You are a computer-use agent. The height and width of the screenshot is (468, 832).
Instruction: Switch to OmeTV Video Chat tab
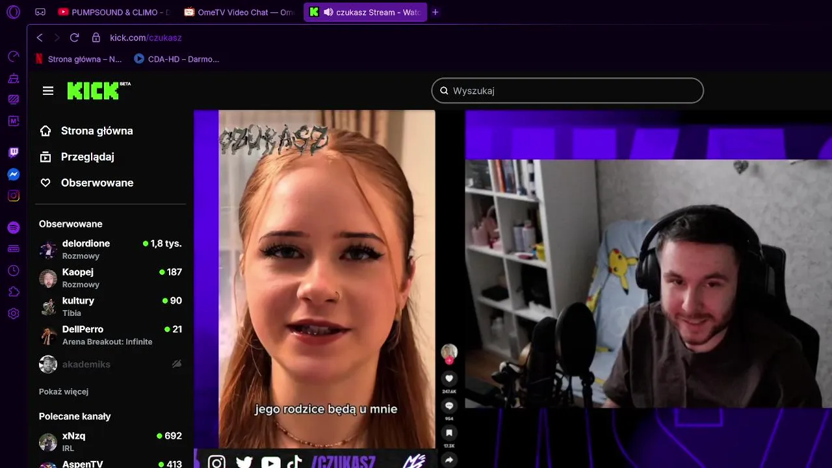240,12
